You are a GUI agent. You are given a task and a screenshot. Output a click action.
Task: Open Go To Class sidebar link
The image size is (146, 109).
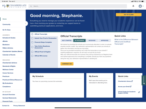[x=7, y=30]
